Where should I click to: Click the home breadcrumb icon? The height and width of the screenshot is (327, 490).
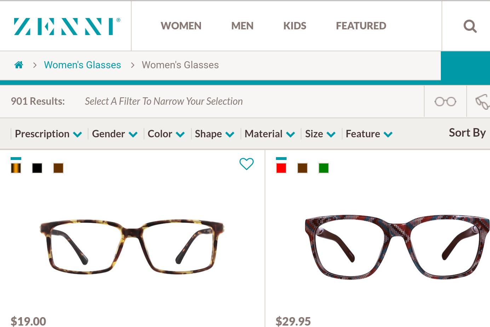tap(19, 65)
